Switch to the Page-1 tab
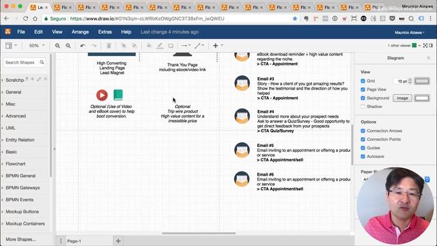 74,241
